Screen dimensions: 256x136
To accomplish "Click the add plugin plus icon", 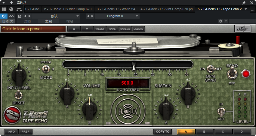I will coord(11,3).
